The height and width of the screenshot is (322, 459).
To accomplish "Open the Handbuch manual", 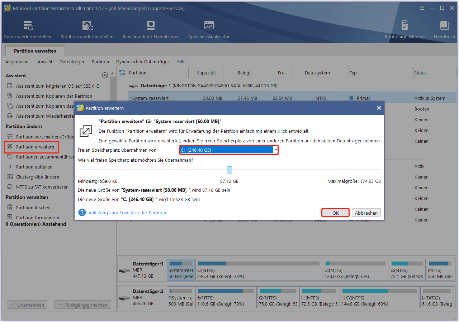I will [444, 30].
